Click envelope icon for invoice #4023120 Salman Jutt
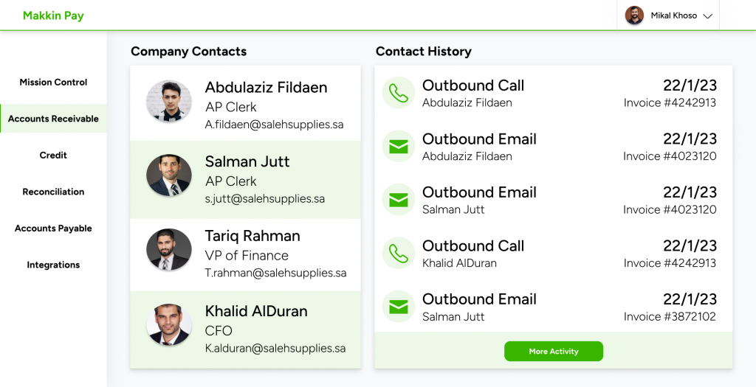The image size is (756, 387). [398, 200]
